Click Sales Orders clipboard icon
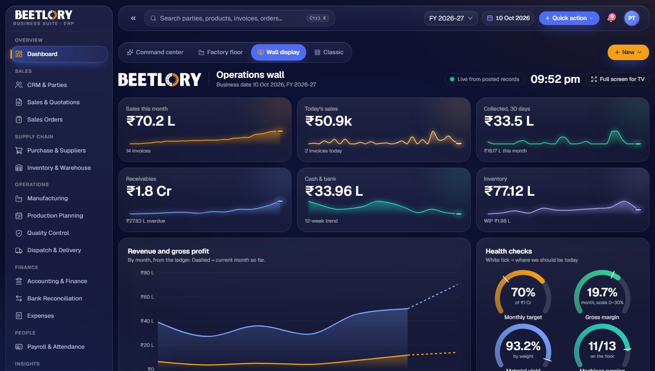The image size is (655, 371). pos(19,119)
